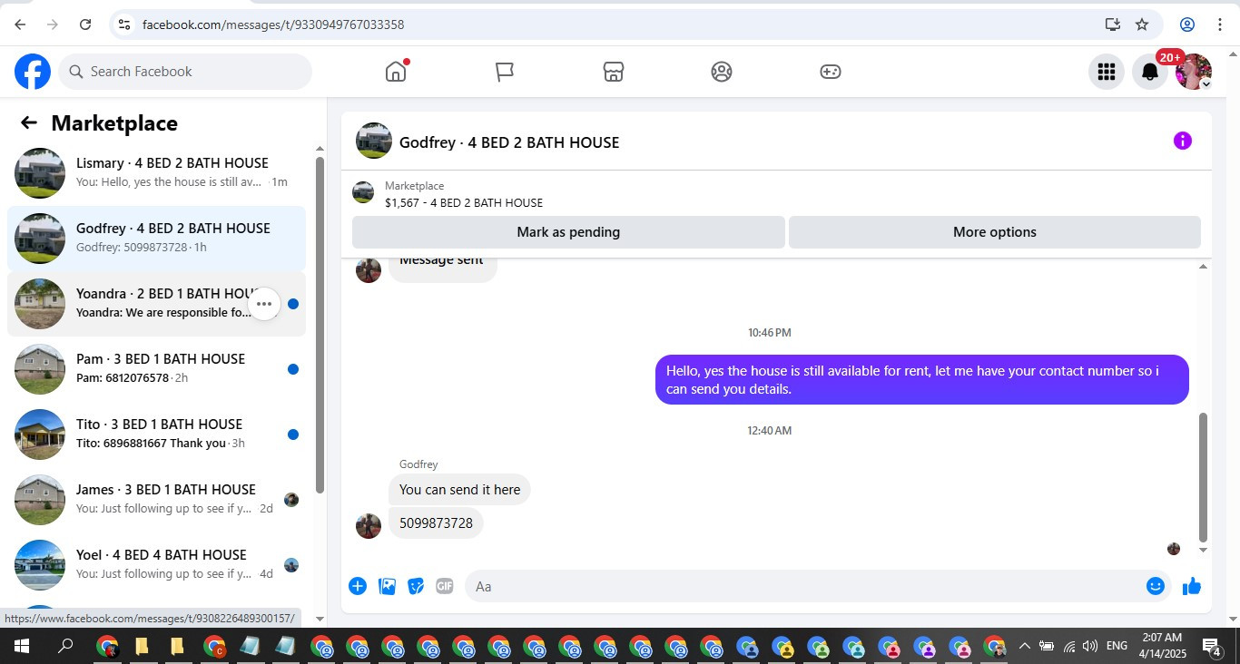The image size is (1240, 664).
Task: Open Windows taskbar search
Action: 65,647
